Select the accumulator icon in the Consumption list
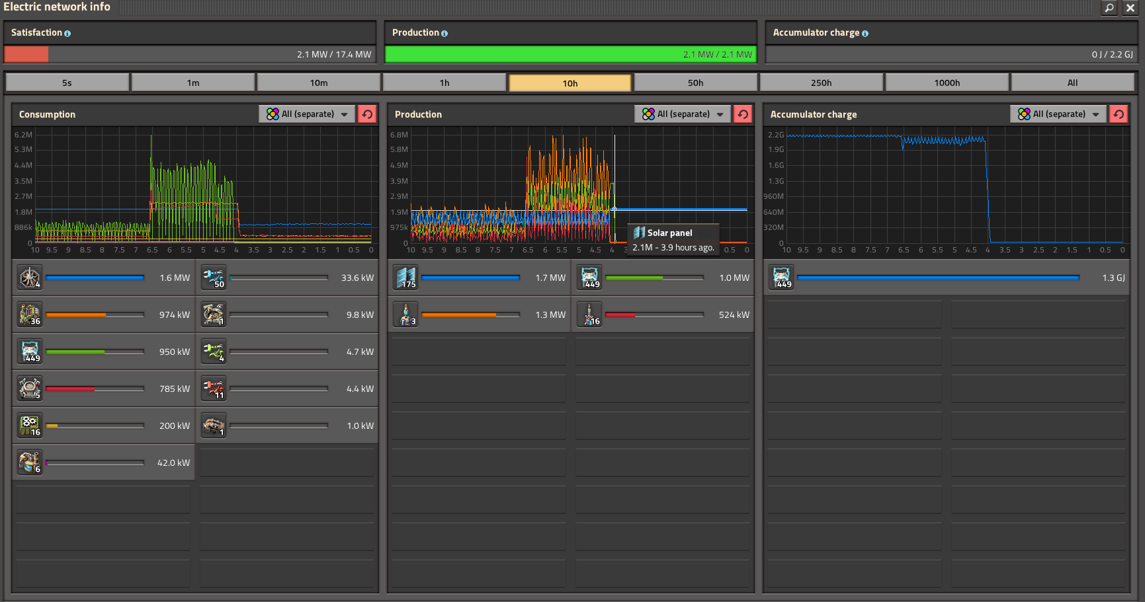Image resolution: width=1145 pixels, height=602 pixels. coord(30,352)
